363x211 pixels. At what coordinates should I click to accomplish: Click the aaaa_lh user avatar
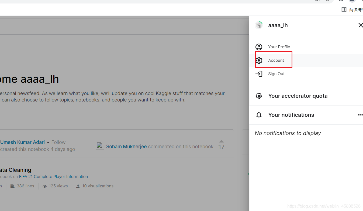coord(259,25)
